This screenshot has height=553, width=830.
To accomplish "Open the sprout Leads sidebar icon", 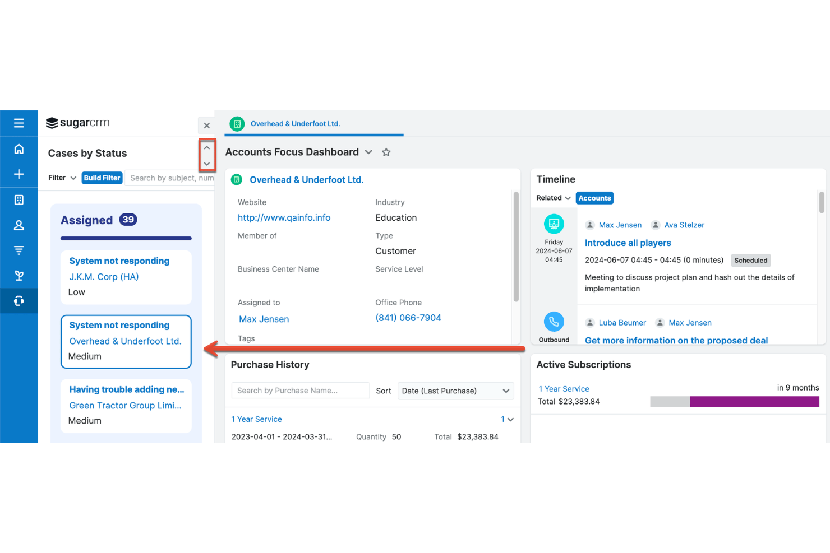I will [19, 276].
